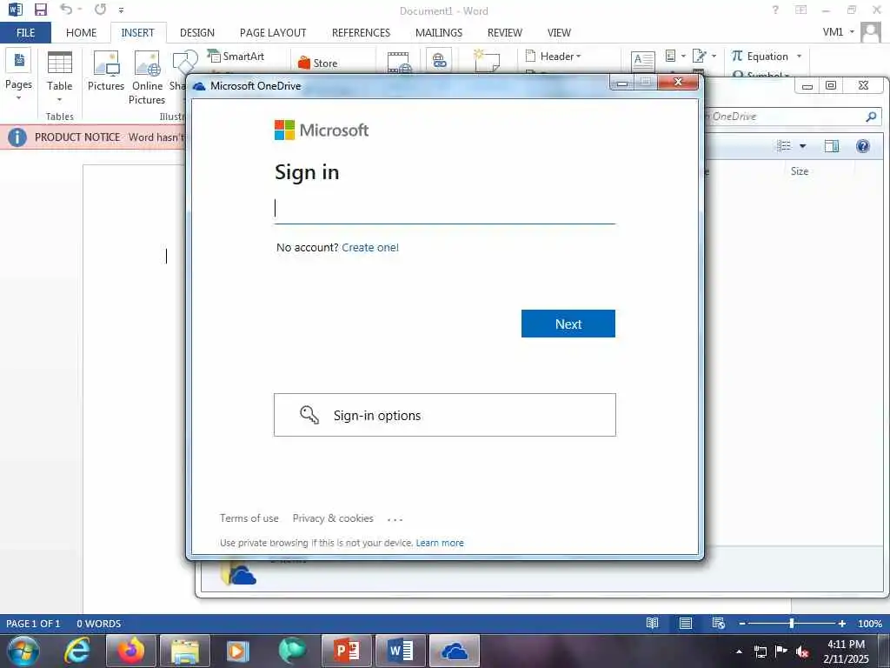Open Word Help question mark
The image size is (890, 668).
[x=775, y=10]
